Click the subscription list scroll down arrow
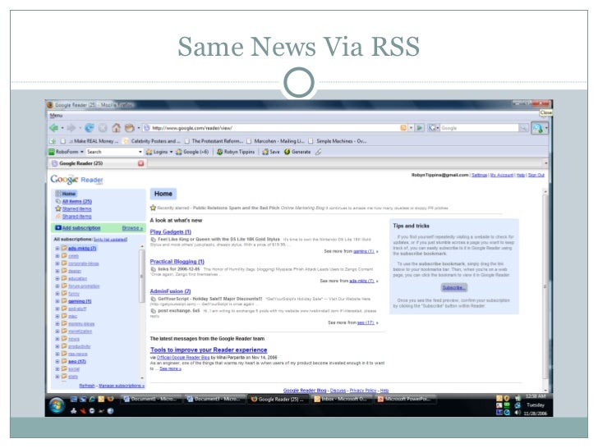The width and height of the screenshot is (598, 448). click(x=142, y=378)
